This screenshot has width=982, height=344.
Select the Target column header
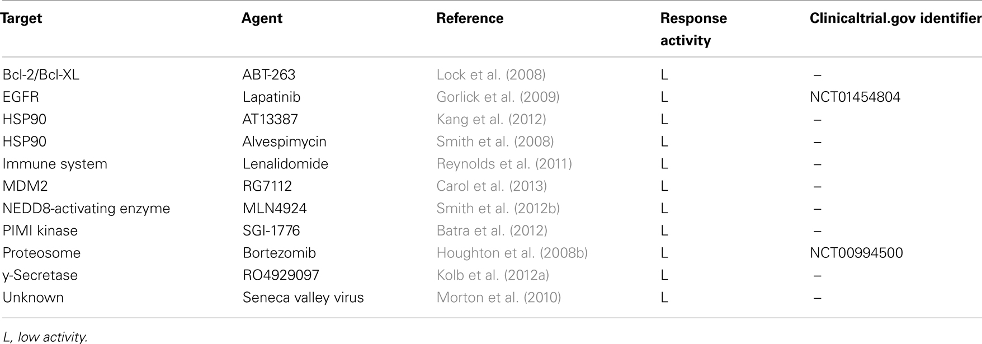pos(21,18)
